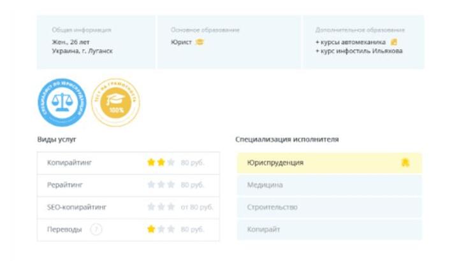Viewport: 452px width, 261px height.
Task: Click the gold star in Переводы row
Action: pos(151,229)
